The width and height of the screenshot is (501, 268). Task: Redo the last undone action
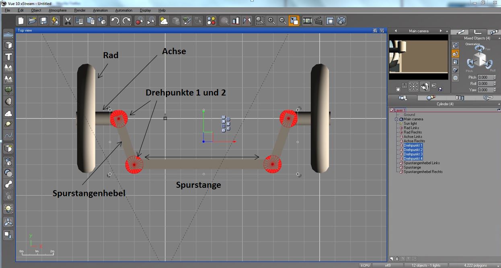tap(127, 21)
